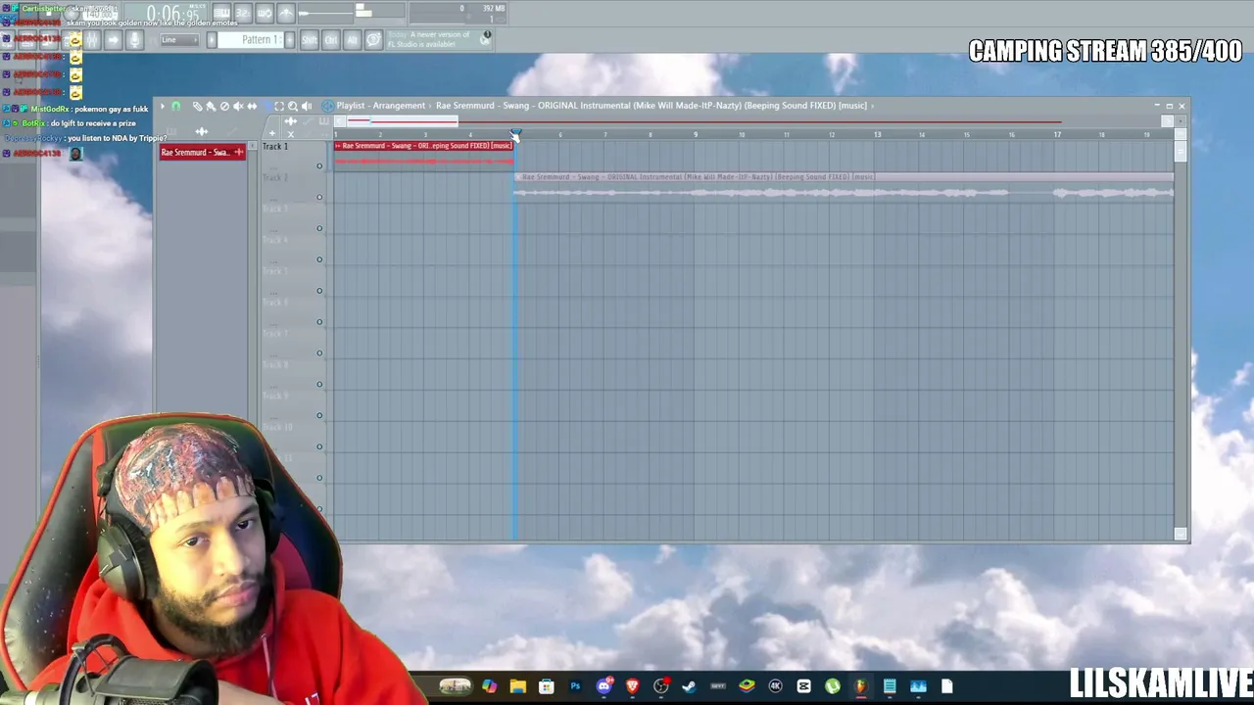Click the Playlist Arrangement selector icon
The image size is (1254, 705).
(328, 106)
